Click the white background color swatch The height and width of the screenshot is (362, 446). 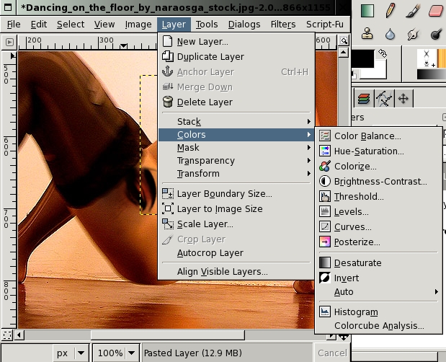pos(380,73)
